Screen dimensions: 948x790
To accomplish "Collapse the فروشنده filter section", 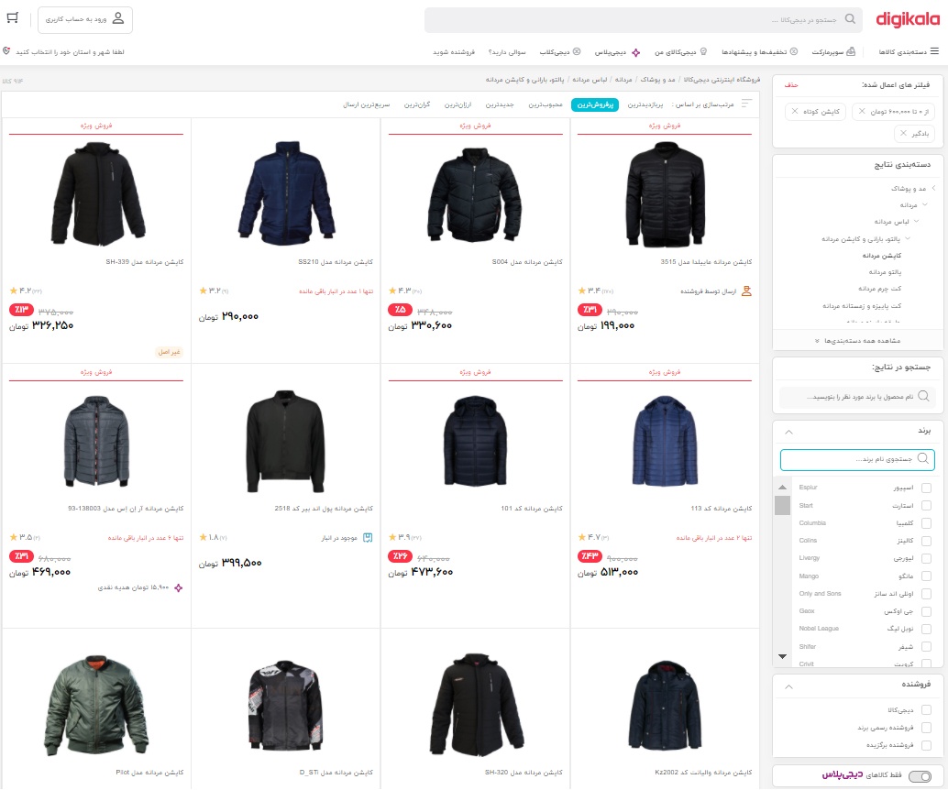I will [790, 684].
